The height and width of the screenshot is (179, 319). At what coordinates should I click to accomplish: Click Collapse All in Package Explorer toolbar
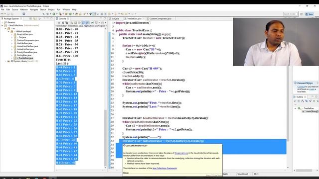(30, 19)
